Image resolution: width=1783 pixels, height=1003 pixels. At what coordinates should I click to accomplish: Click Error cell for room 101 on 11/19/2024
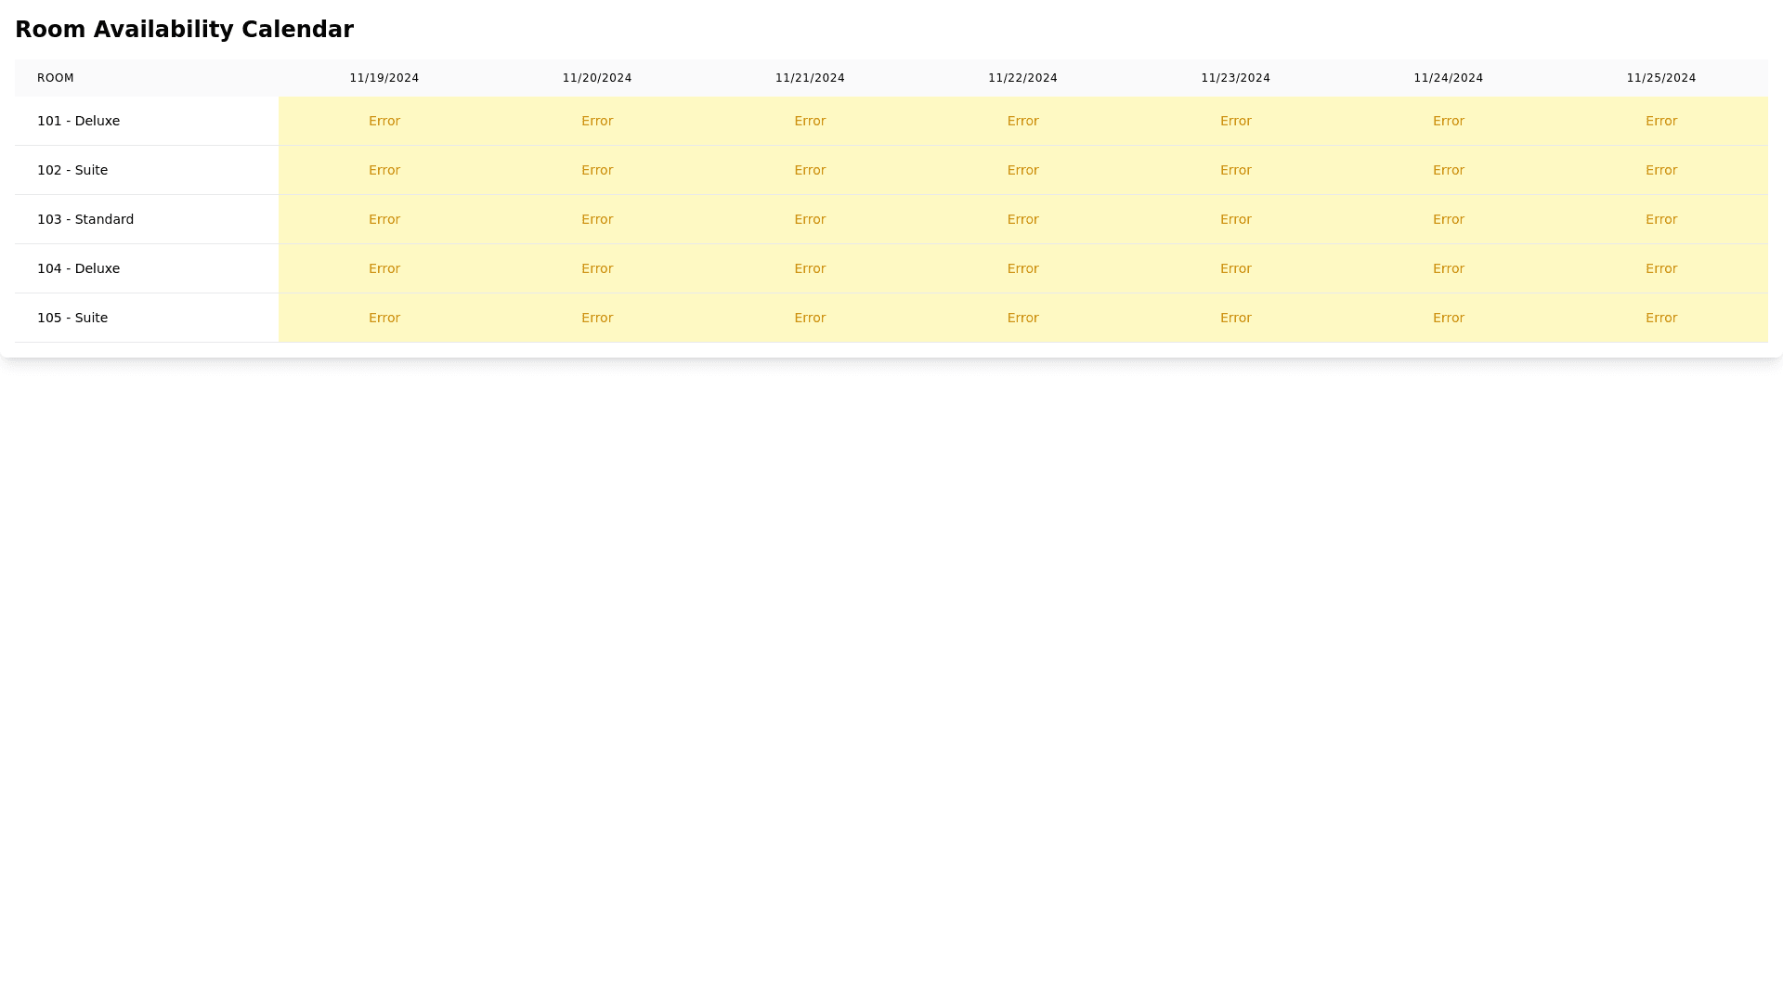[384, 121]
